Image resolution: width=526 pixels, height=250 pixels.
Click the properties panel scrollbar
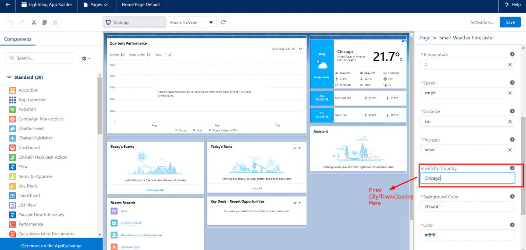523,166
